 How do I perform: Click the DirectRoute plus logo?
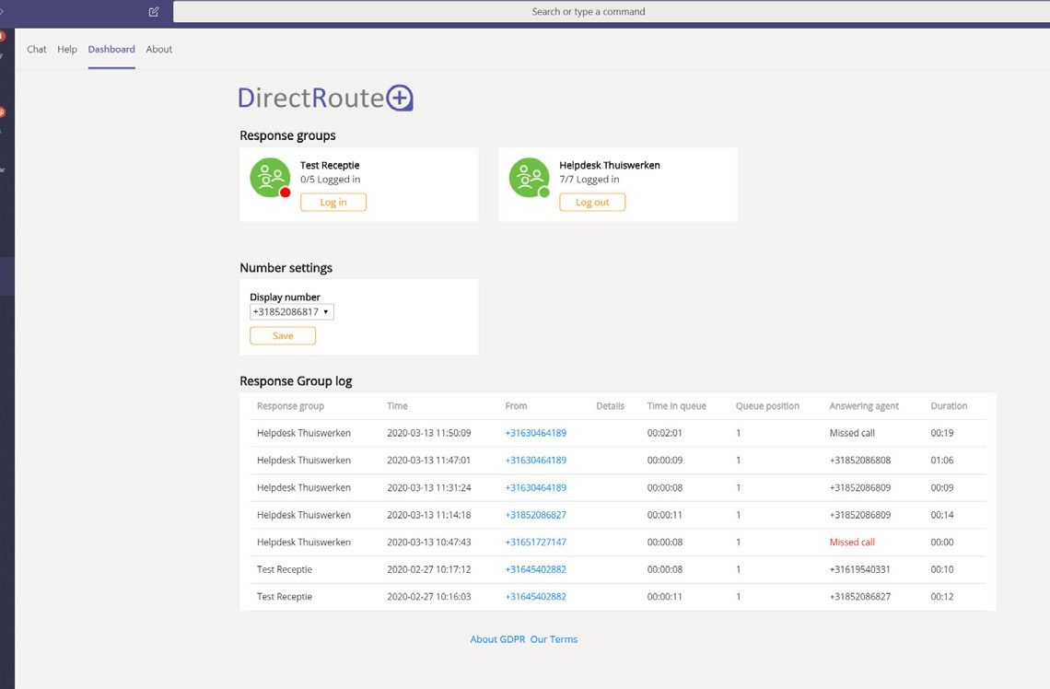(325, 98)
